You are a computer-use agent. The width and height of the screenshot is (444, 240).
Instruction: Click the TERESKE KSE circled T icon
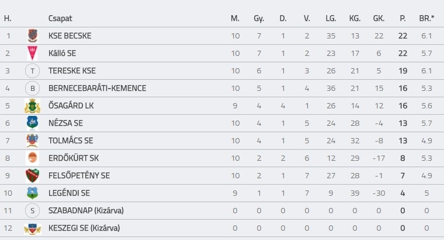click(x=32, y=71)
